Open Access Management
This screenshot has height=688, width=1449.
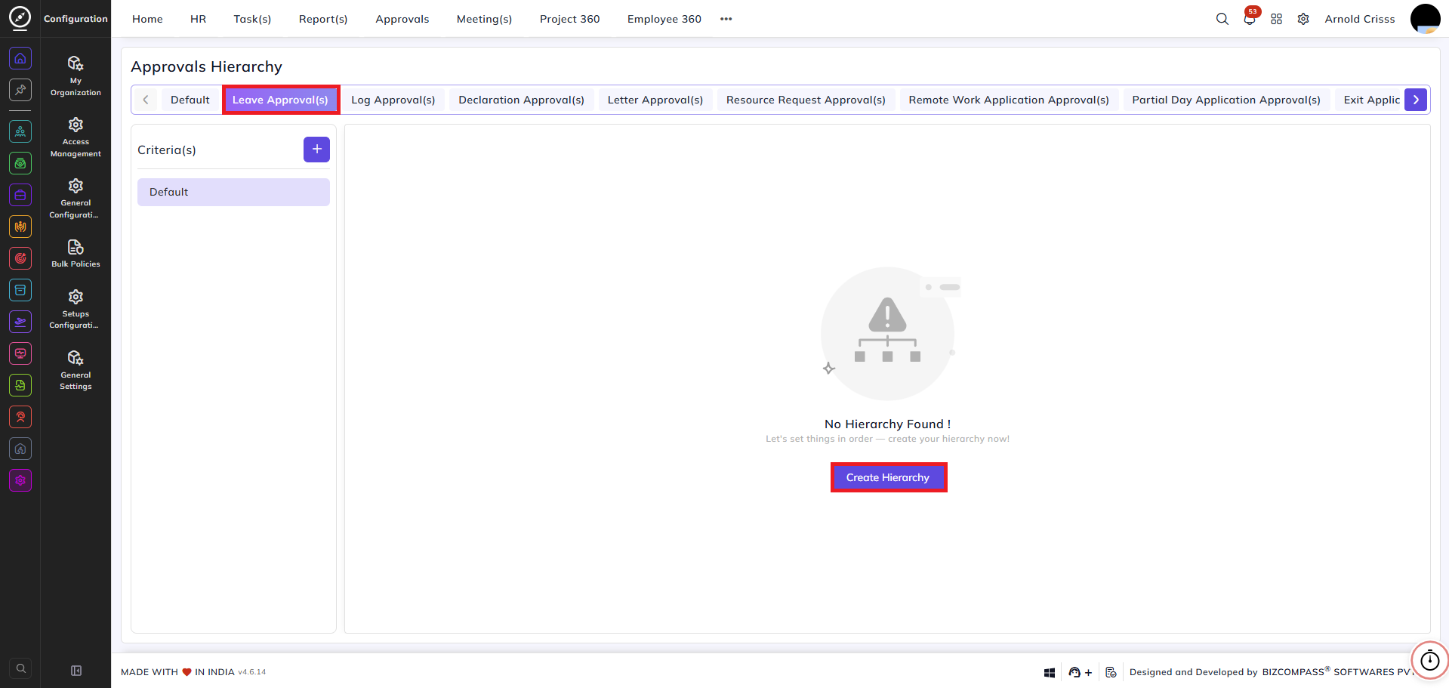pos(76,137)
